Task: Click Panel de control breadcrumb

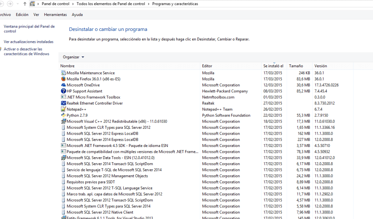Action: pos(55,4)
